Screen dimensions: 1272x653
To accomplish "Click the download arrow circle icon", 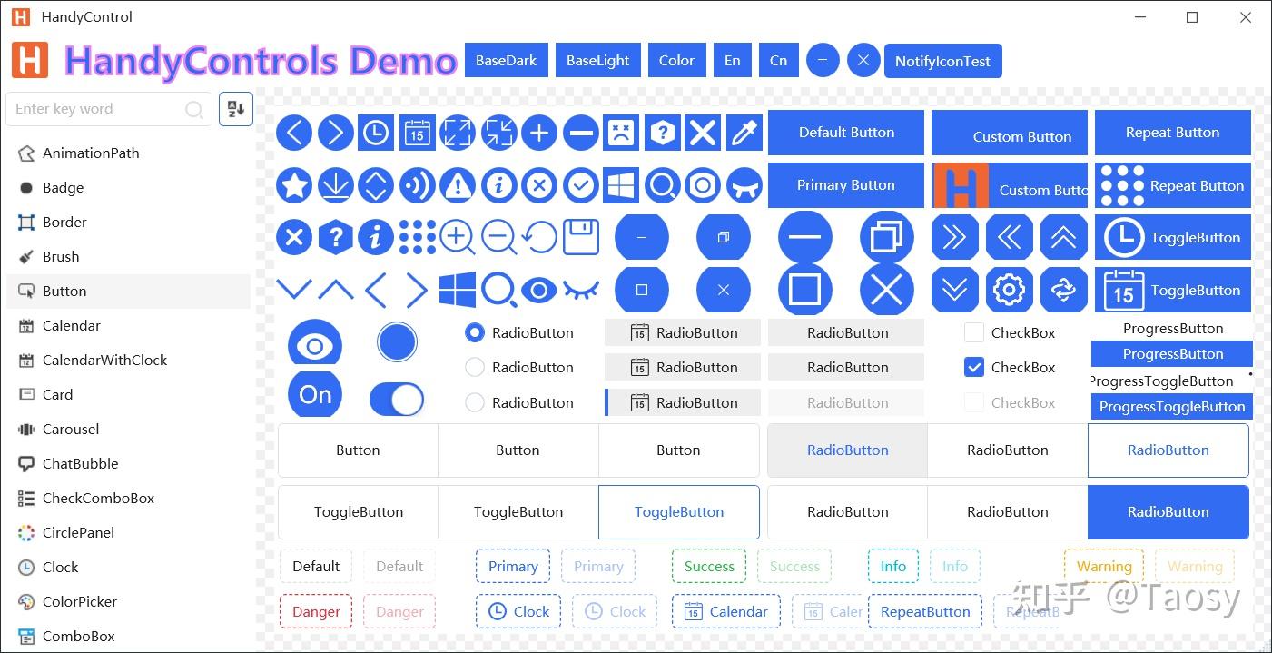I will tap(335, 185).
